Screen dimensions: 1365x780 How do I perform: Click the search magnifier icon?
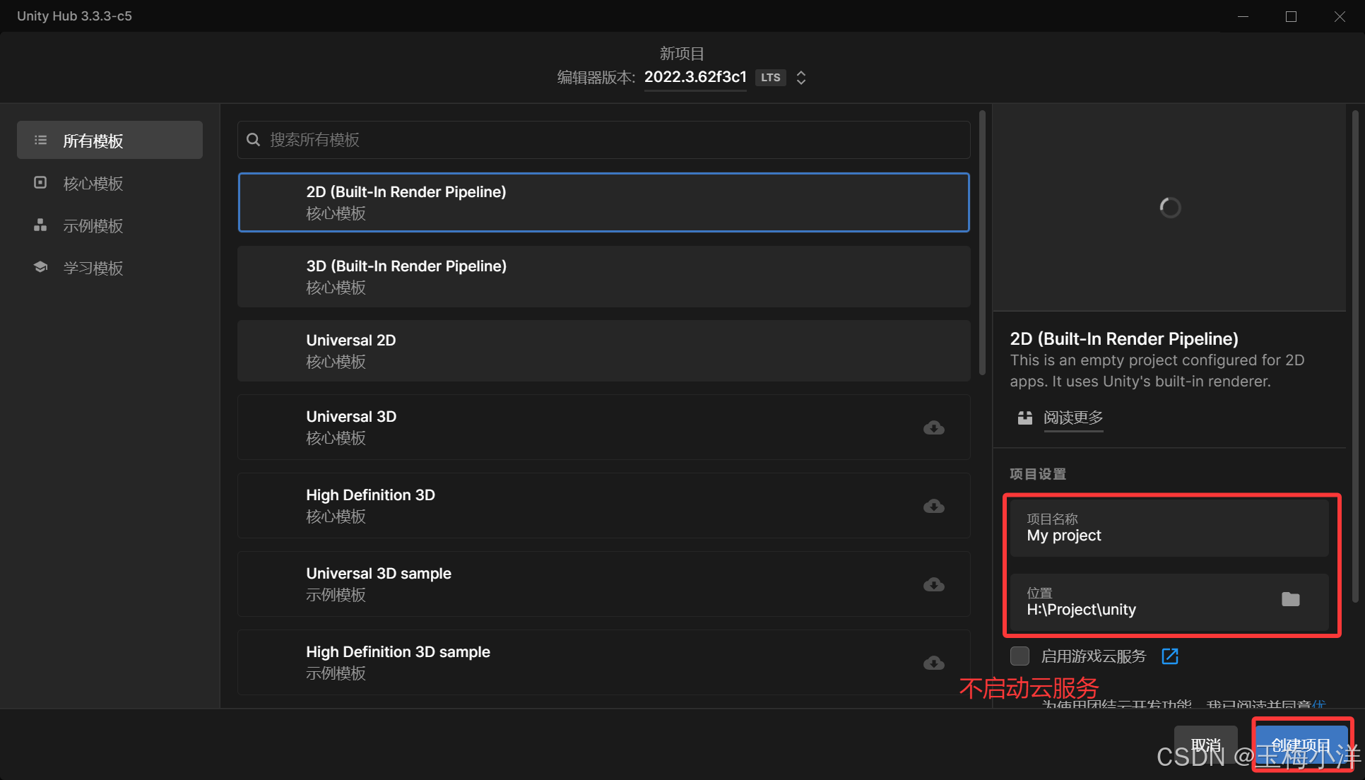pos(254,140)
